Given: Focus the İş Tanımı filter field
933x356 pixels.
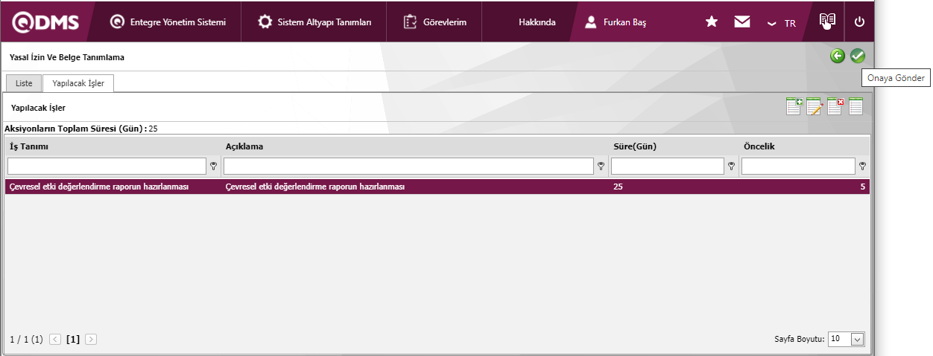Looking at the screenshot, I should click(x=107, y=166).
